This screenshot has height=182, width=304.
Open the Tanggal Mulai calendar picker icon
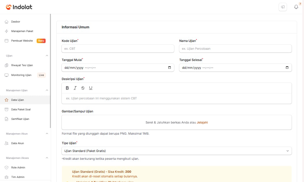(x=169, y=68)
